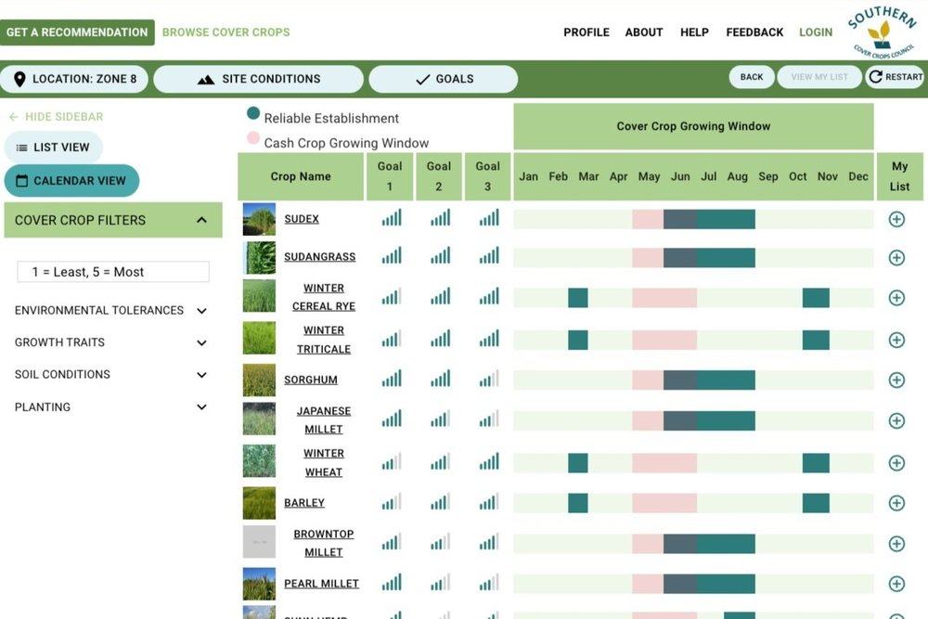Expand Environmental Tolerances filters
Viewport: 928px width, 619px height.
click(x=201, y=310)
